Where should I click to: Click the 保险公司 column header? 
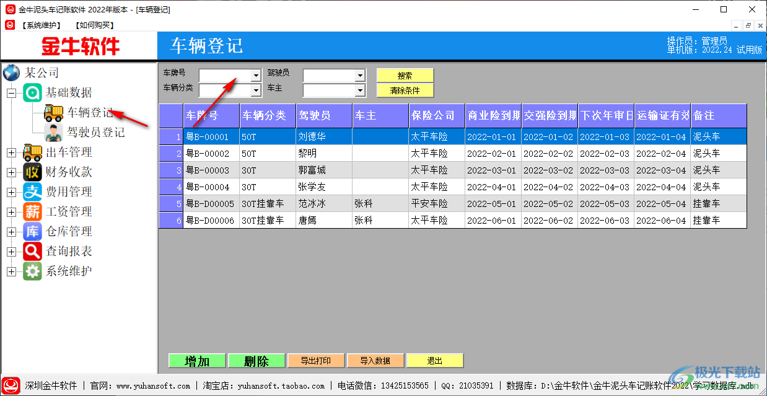coord(437,115)
